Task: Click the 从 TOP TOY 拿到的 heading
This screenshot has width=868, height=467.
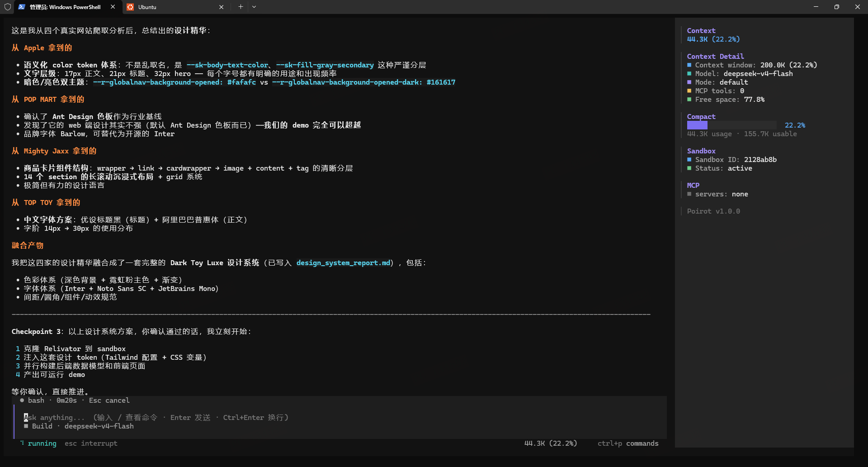Action: (46, 203)
